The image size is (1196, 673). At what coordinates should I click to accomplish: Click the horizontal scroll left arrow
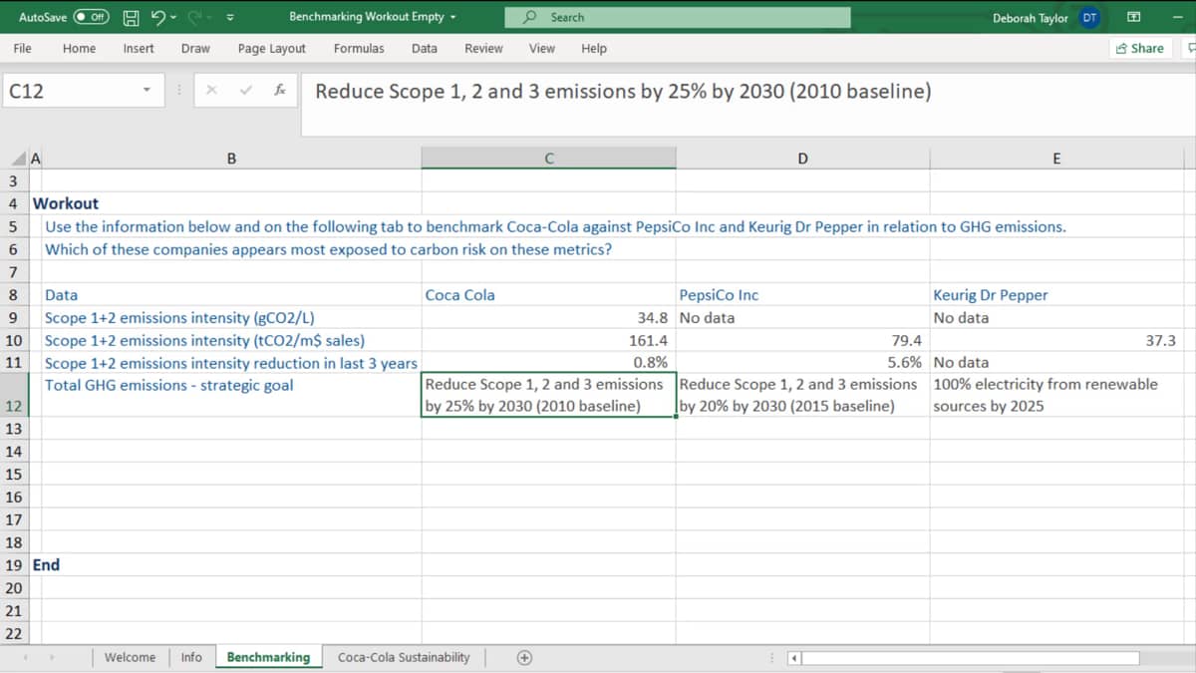tap(794, 658)
